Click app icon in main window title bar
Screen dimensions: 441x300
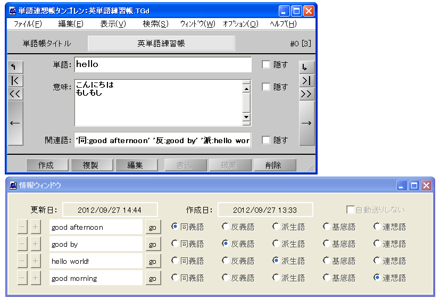[x=13, y=11]
